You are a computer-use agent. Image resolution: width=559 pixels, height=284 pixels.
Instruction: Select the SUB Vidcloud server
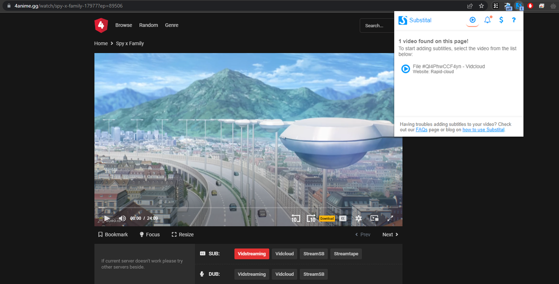tap(285, 254)
